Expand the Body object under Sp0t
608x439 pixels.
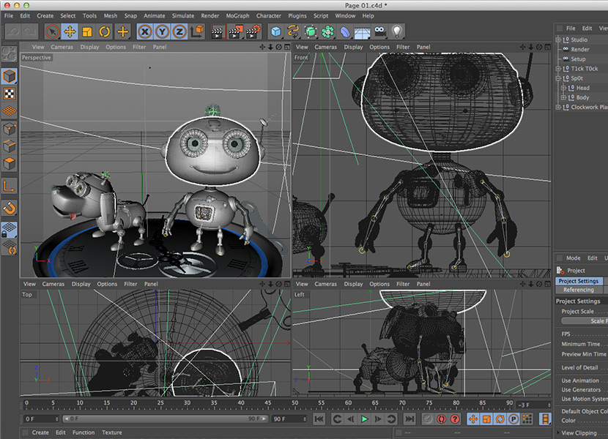(563, 97)
